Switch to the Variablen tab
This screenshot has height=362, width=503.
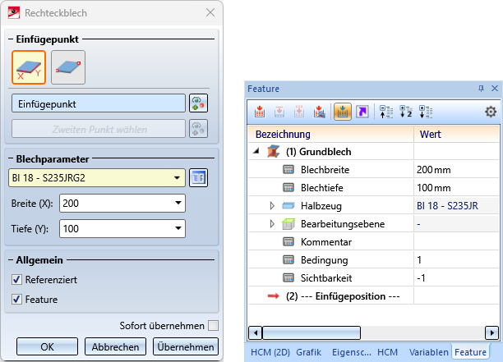pos(428,352)
